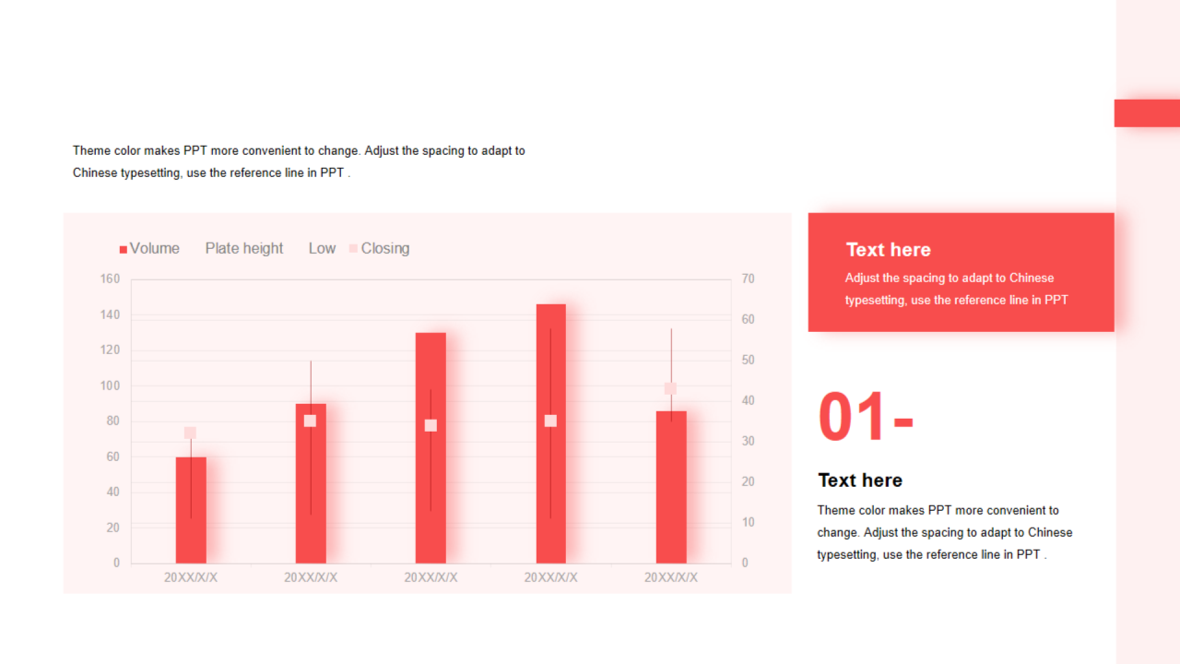The image size is (1180, 664).
Task: Select the tallest red volume bar
Action: [551, 433]
